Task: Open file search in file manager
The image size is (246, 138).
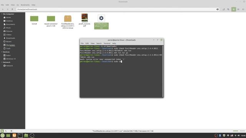Action: 228,9
